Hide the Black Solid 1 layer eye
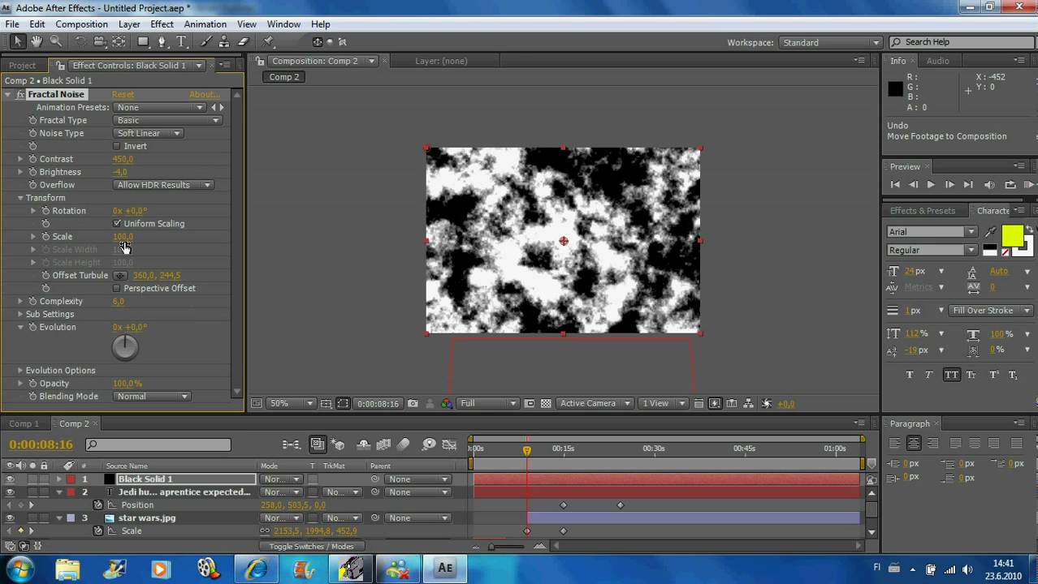 (10, 479)
